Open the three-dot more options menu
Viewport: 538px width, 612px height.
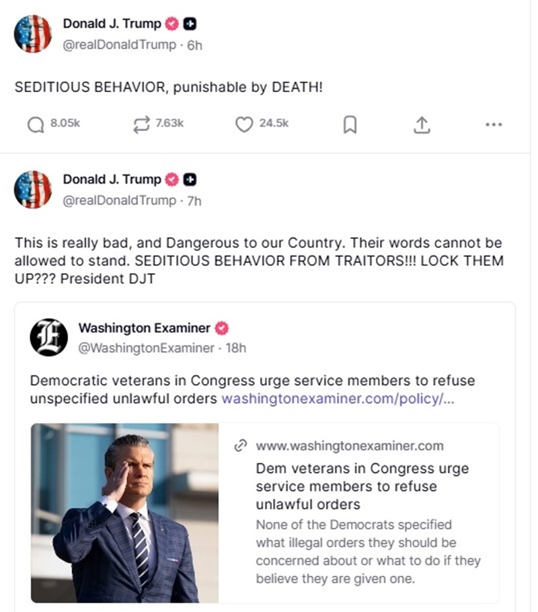pyautogui.click(x=494, y=124)
